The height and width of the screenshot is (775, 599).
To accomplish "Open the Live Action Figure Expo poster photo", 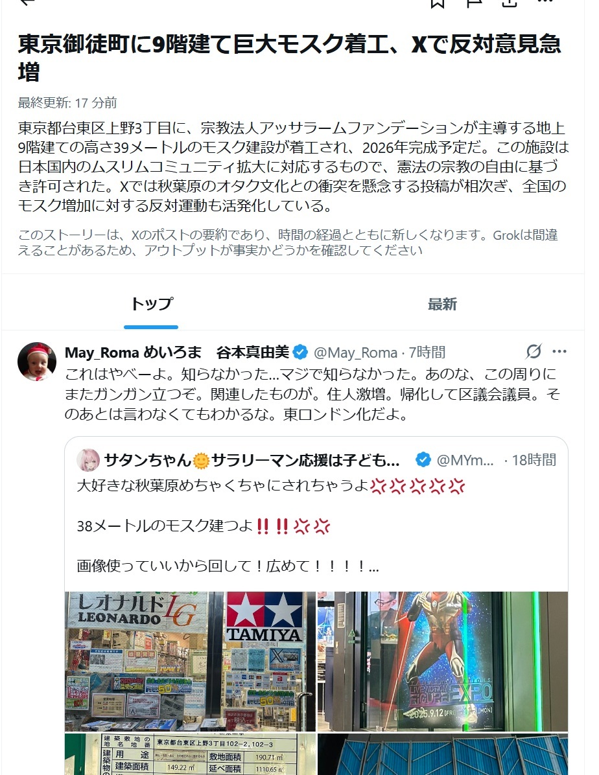I will [443, 662].
